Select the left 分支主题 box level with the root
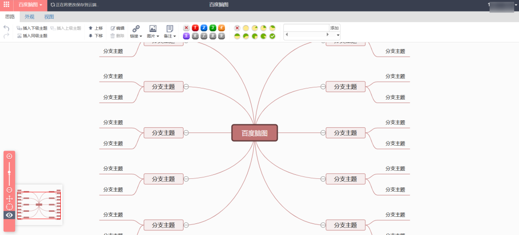This screenshot has height=235, width=519. [x=164, y=133]
